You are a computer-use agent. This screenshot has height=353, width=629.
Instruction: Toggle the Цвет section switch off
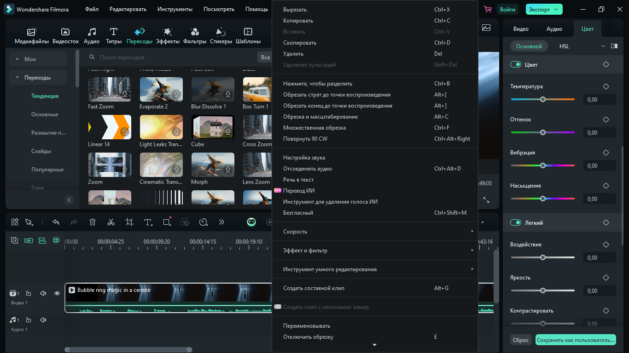click(x=515, y=65)
